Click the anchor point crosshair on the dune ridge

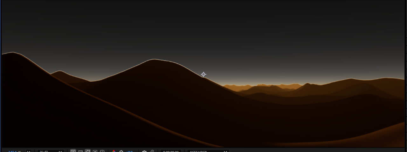point(203,74)
